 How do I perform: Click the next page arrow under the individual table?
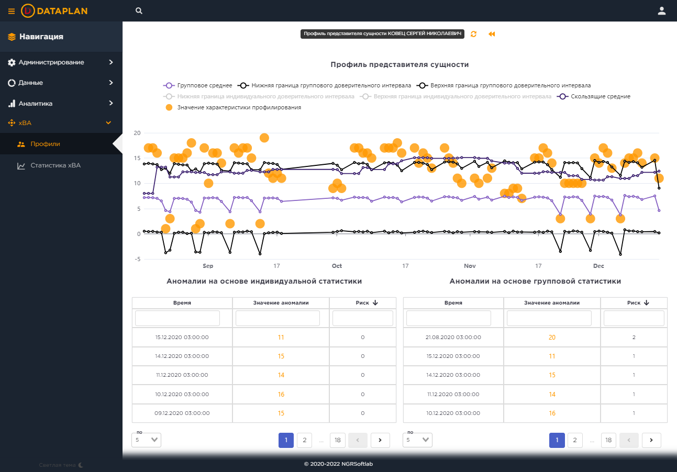pyautogui.click(x=380, y=440)
